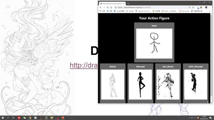Open Cortana from the taskbar
The width and height of the screenshot is (214, 120).
(x=13, y=118)
